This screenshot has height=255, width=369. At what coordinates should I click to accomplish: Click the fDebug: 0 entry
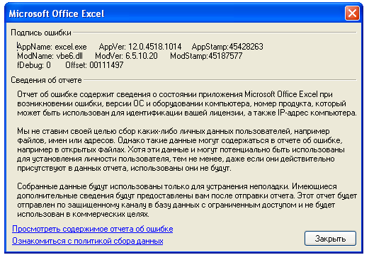click(x=34, y=65)
